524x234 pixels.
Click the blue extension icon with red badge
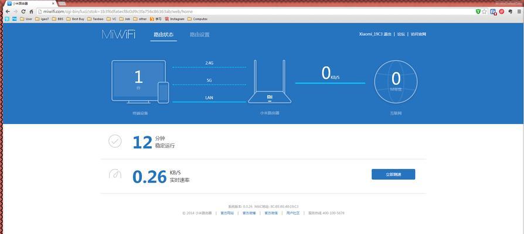point(494,12)
